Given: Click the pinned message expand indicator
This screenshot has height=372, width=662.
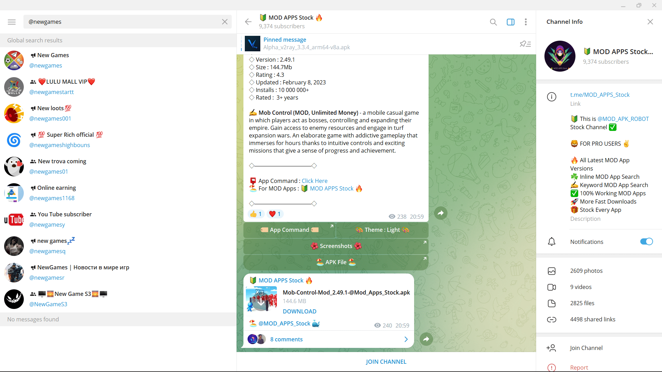Looking at the screenshot, I should point(525,43).
